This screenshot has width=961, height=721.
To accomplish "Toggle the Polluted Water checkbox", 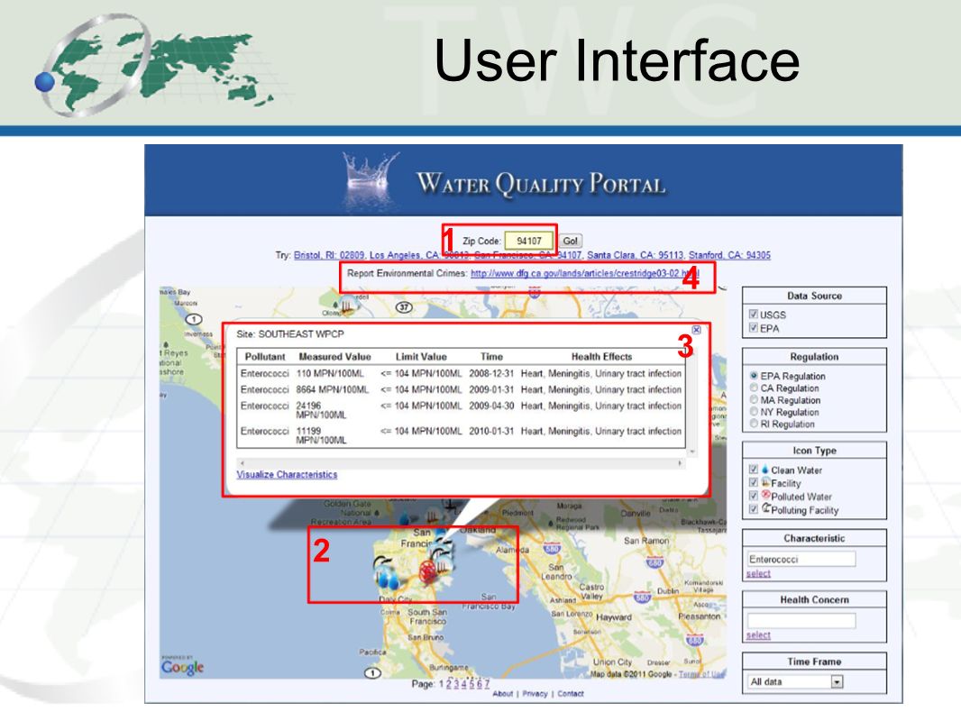I will 754,497.
